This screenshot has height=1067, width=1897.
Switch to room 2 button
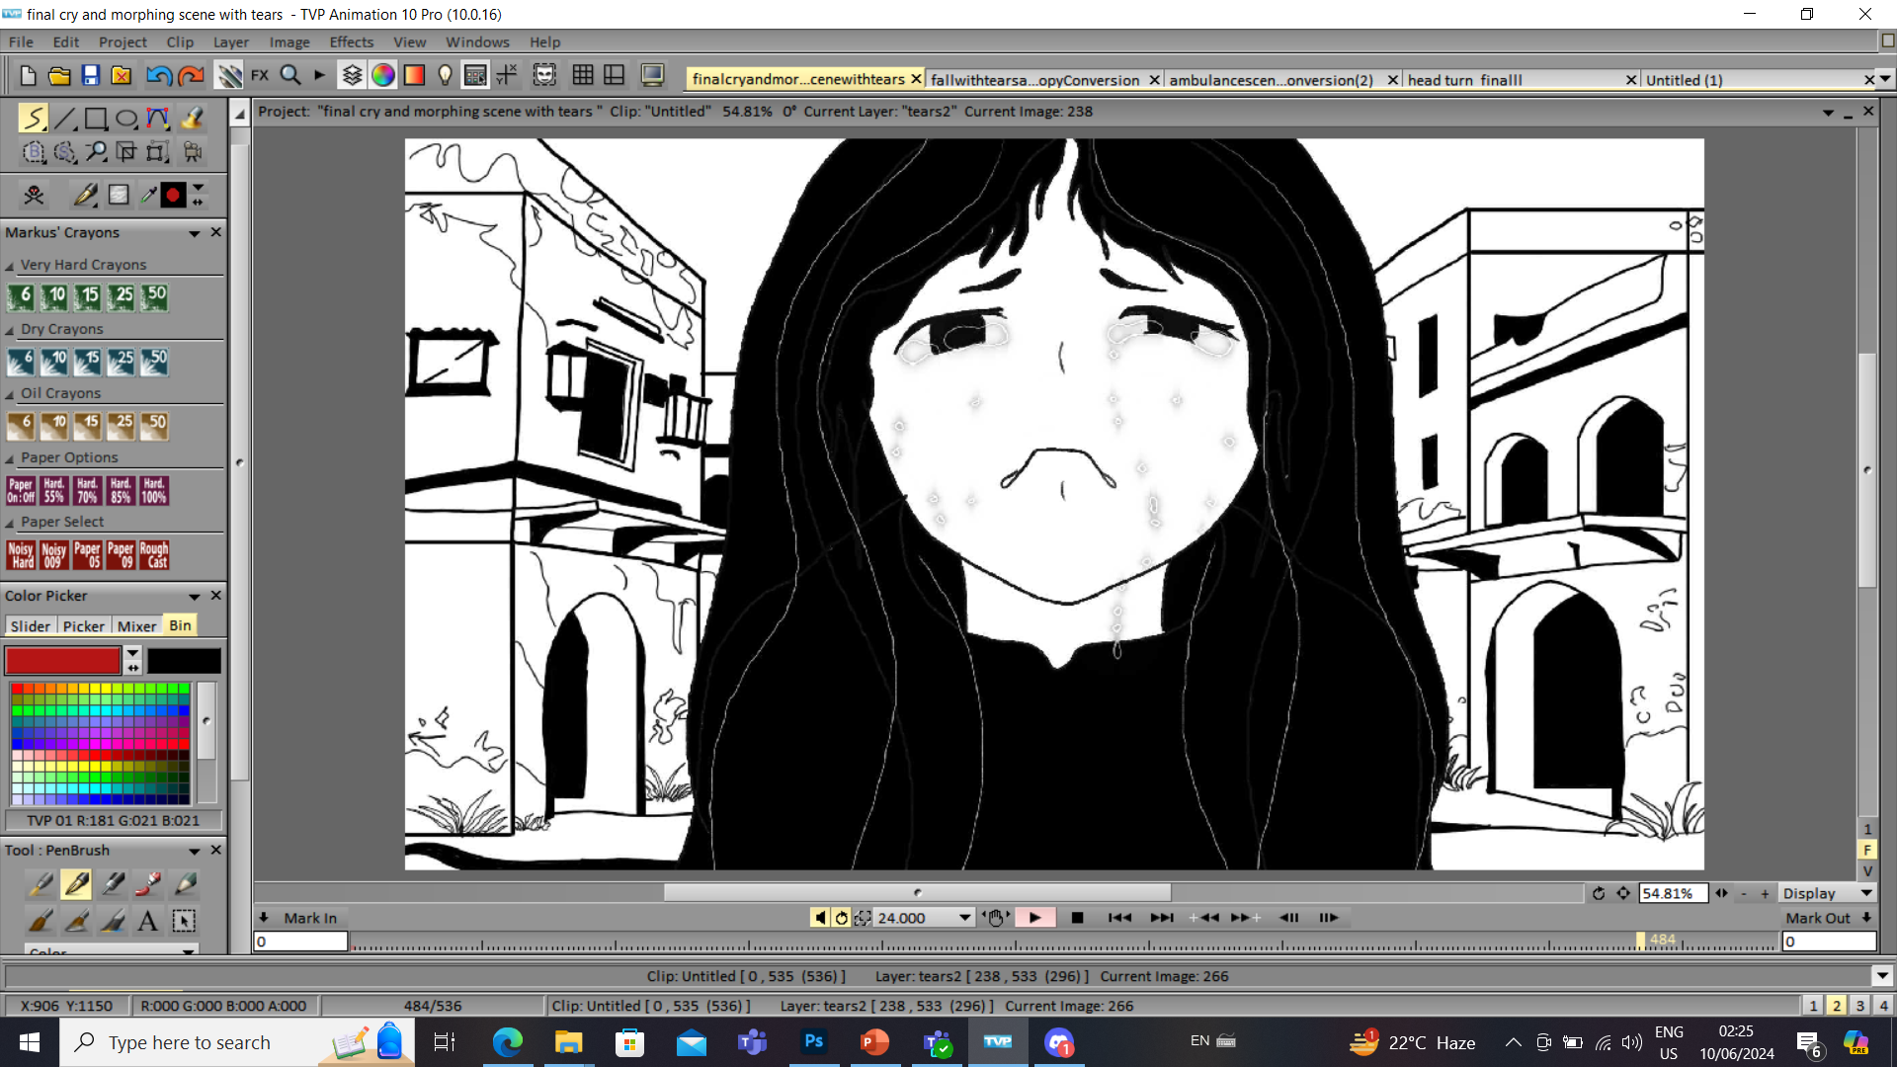1837,1005
